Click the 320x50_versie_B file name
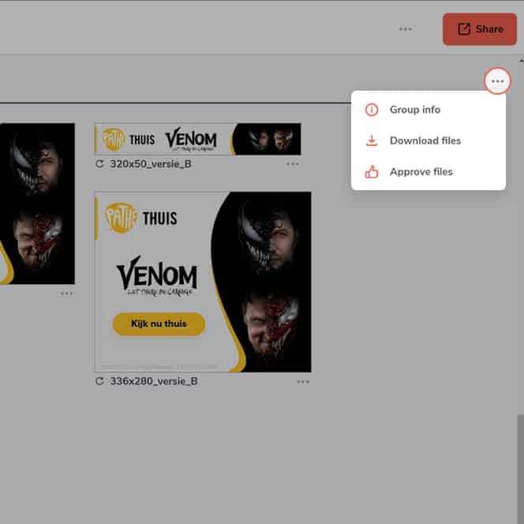 point(151,164)
